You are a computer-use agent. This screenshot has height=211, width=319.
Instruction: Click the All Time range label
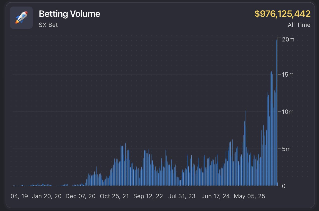click(299, 25)
